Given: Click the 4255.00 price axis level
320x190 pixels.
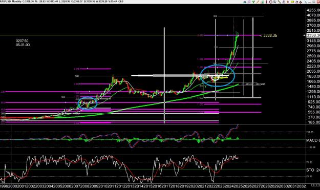Looking at the screenshot, I should (313, 10).
